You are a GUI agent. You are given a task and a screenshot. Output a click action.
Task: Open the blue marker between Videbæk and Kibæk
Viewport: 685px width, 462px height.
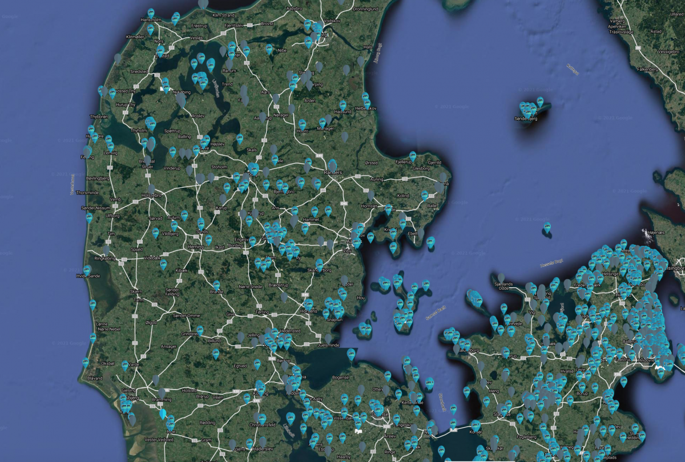click(x=163, y=264)
